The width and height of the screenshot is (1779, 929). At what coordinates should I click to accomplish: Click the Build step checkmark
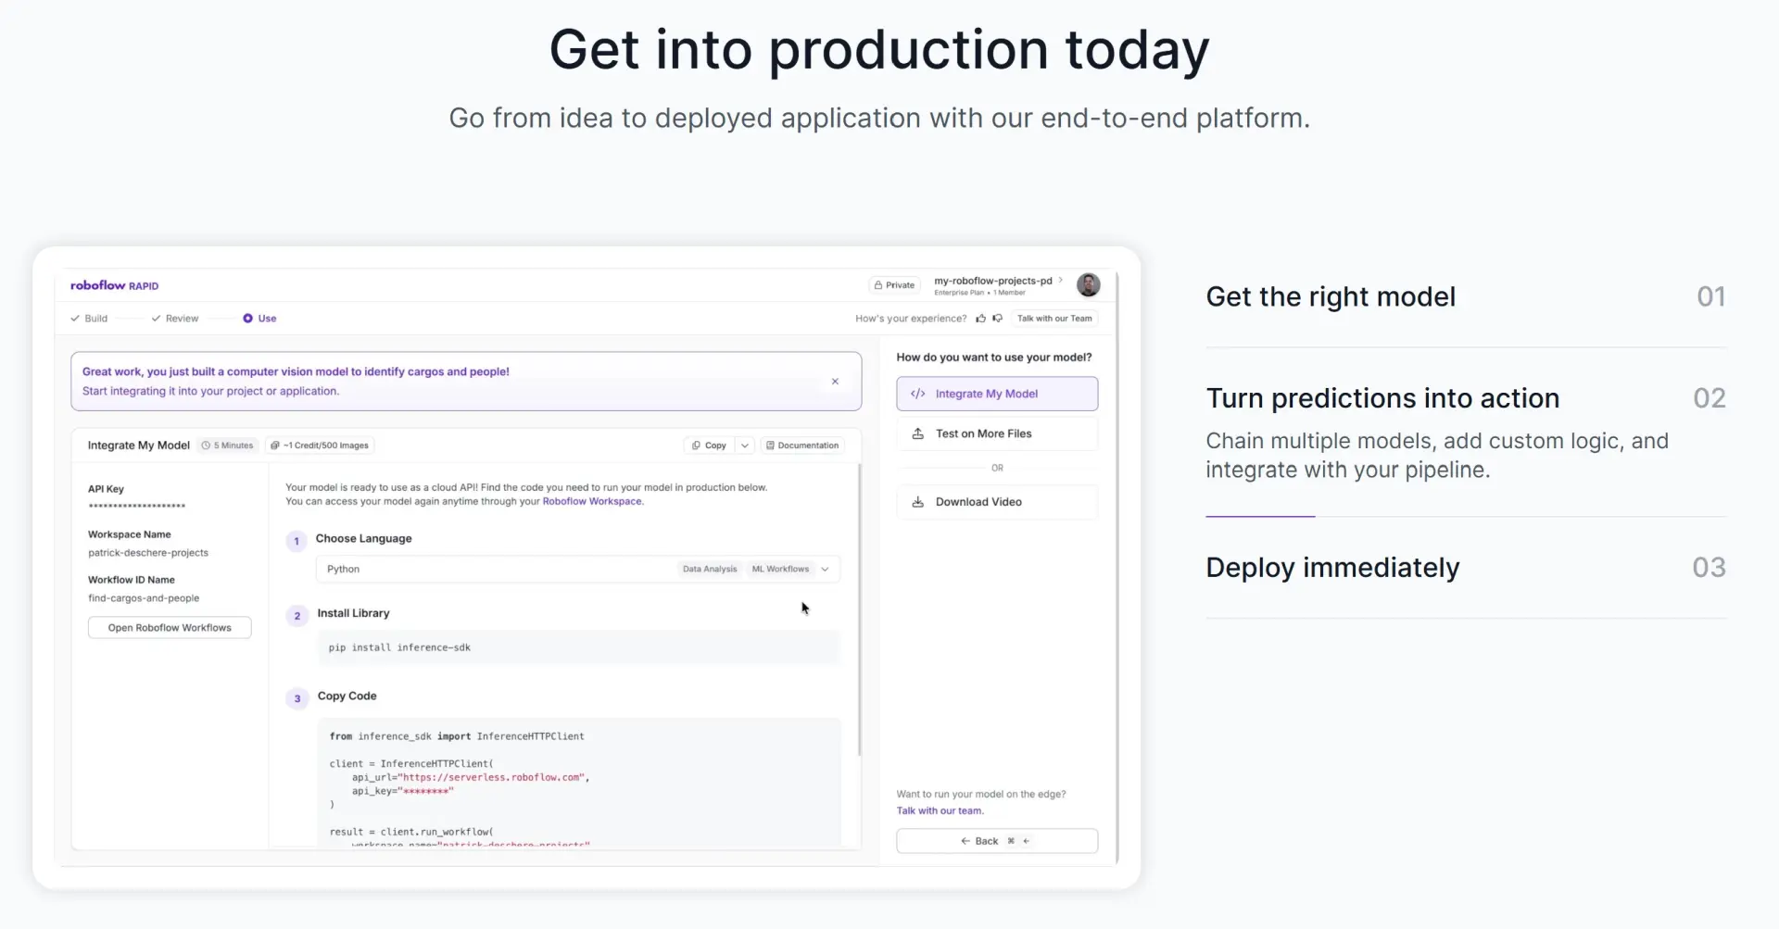click(75, 319)
